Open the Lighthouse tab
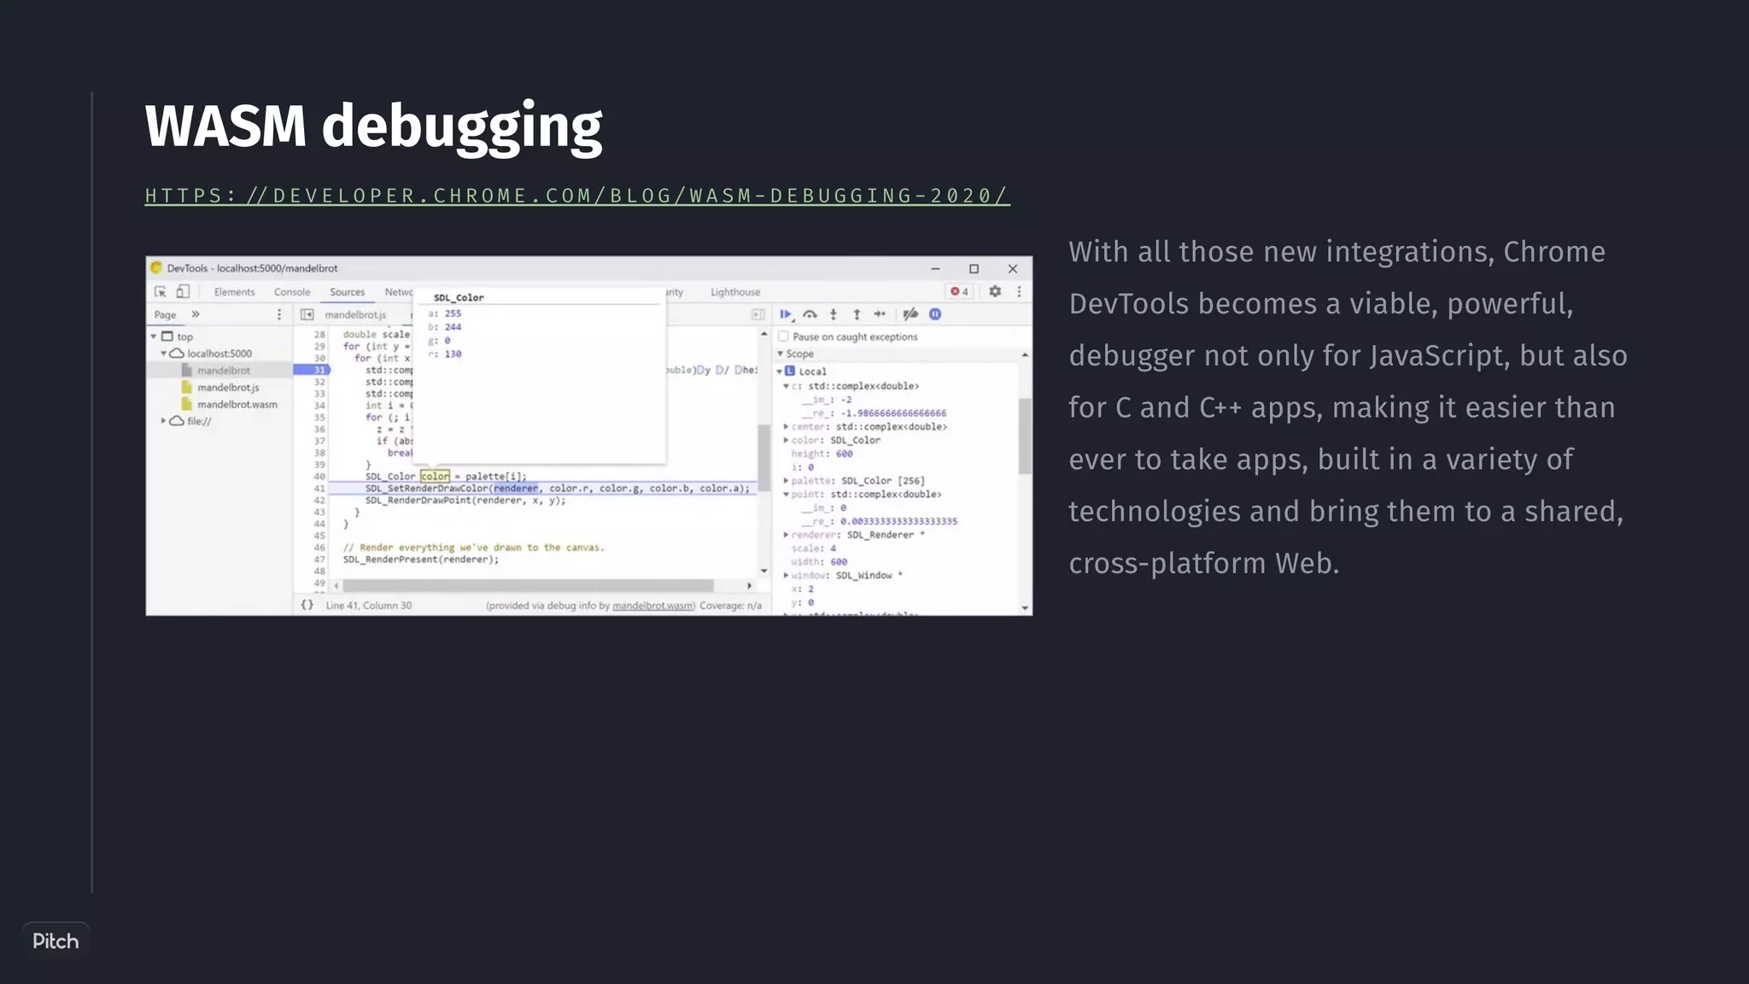The width and height of the screenshot is (1749, 984). (735, 292)
